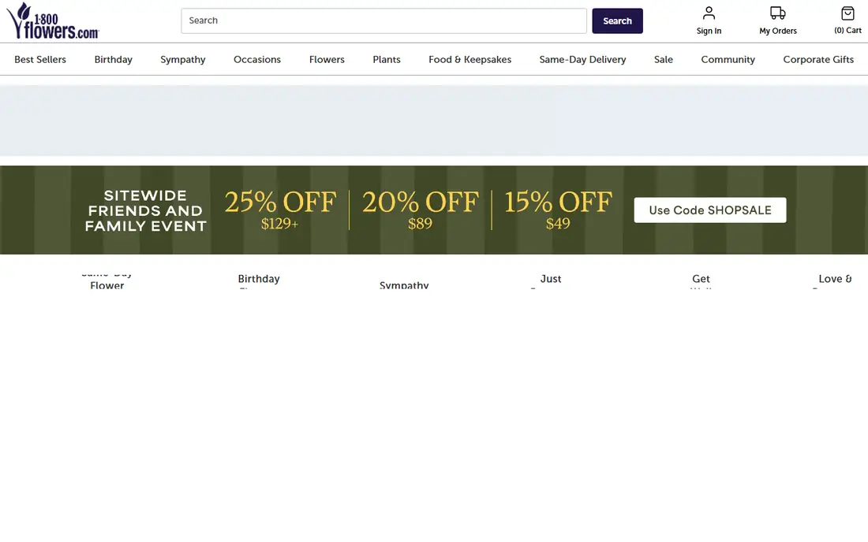Open Same-Day Delivery menu
This screenshot has width=868, height=542.
click(x=582, y=60)
